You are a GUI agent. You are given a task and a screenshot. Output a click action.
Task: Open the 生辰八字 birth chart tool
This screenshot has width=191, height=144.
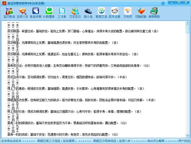click(22, 13)
